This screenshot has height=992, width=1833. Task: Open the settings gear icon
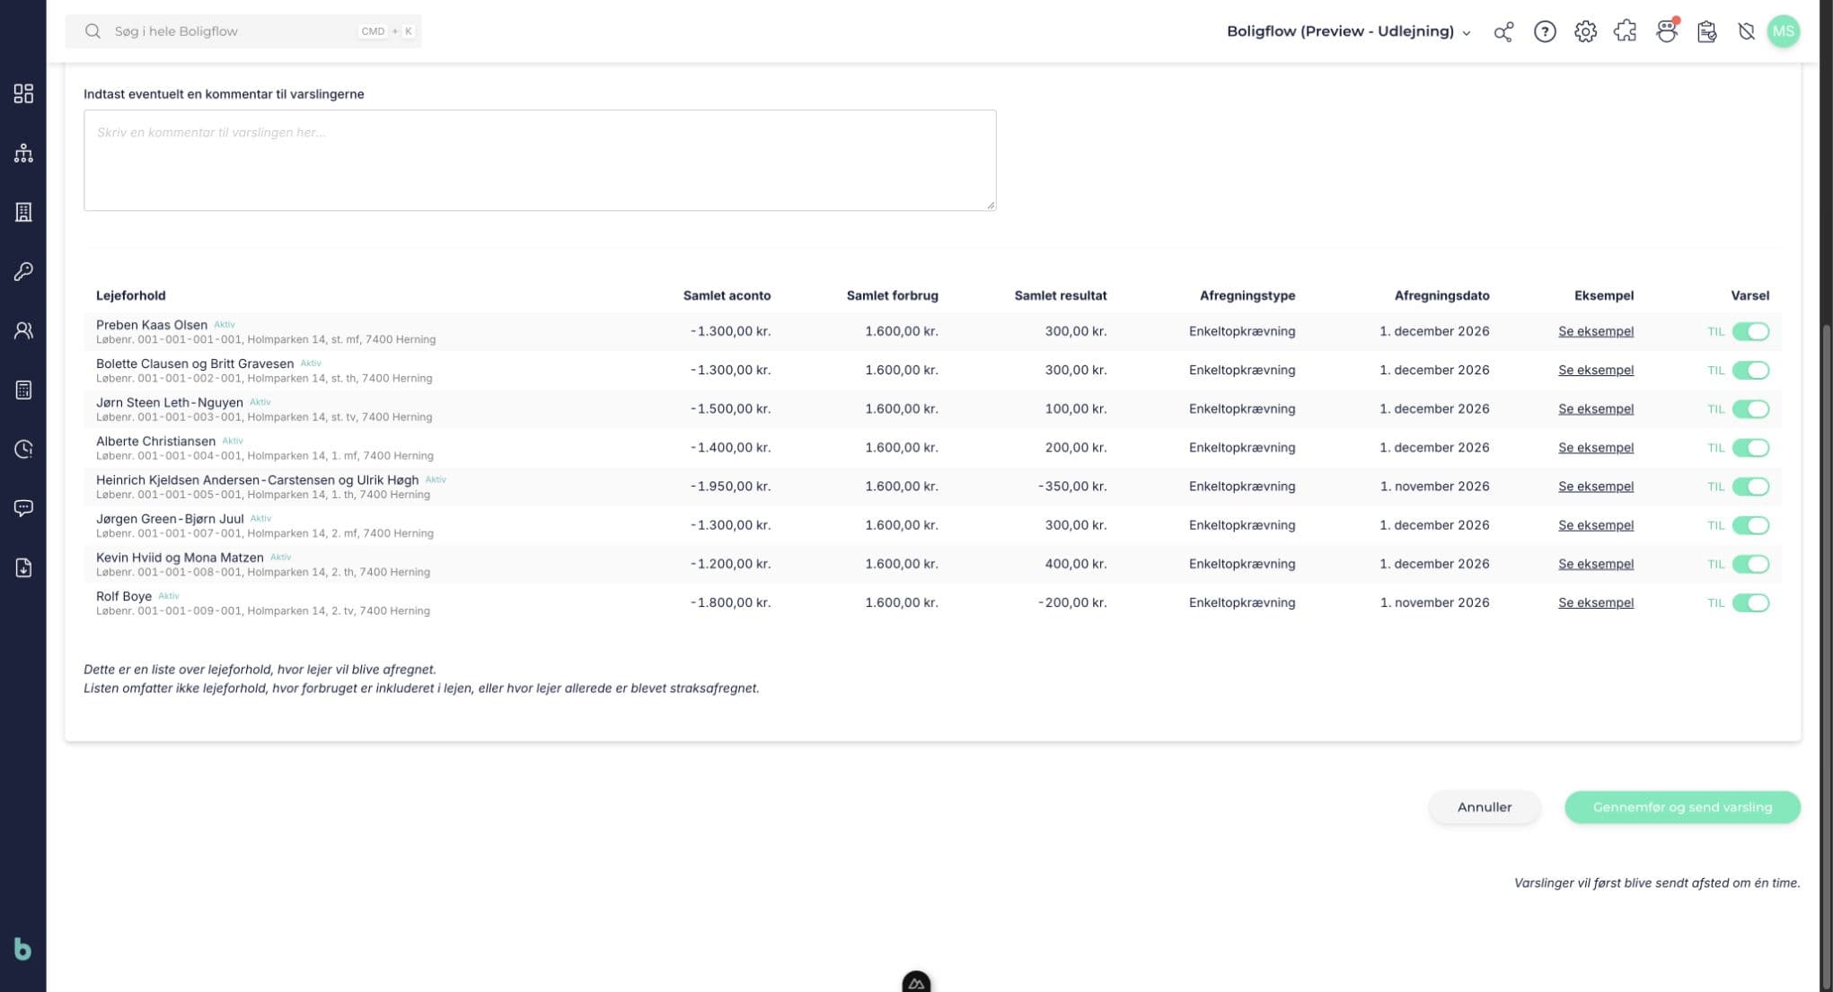click(1585, 31)
